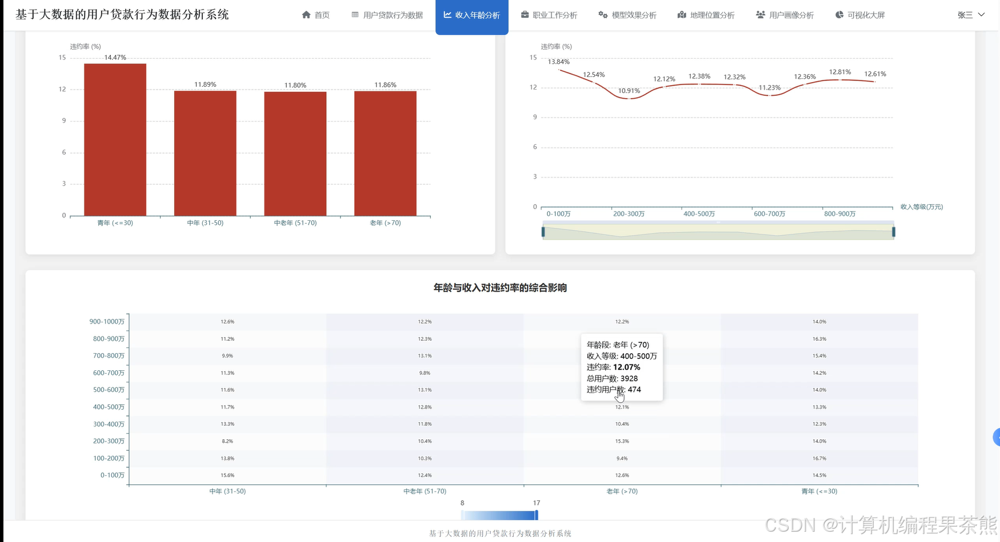Viewport: 1000px width, 542px height.
Task: Click the 9.9% cell in 700-800万 row
Action: pos(227,356)
